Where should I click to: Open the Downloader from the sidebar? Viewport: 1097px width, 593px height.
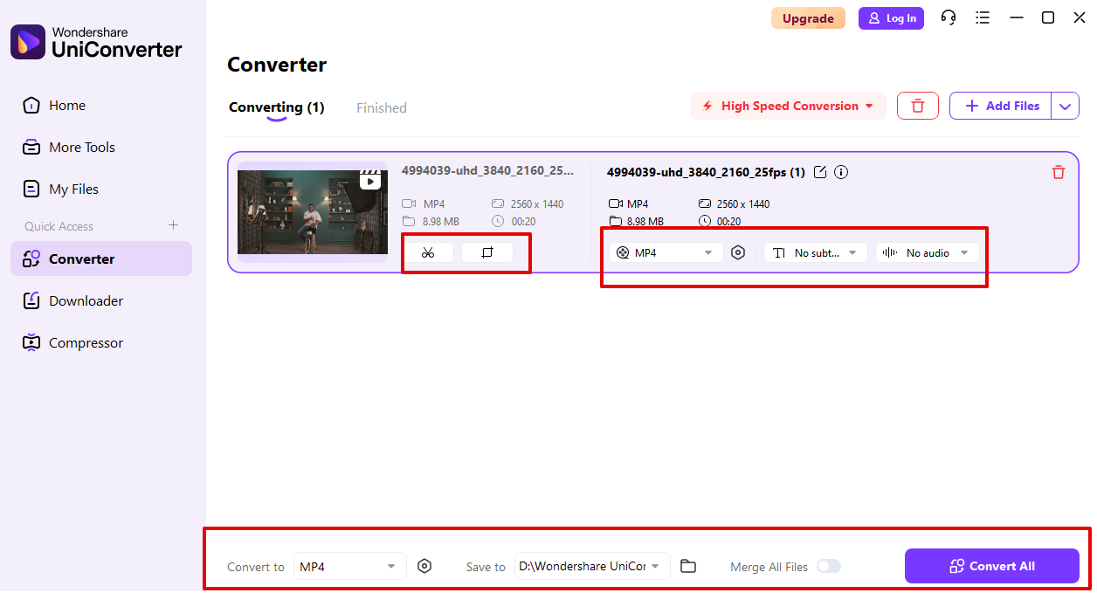click(x=86, y=300)
